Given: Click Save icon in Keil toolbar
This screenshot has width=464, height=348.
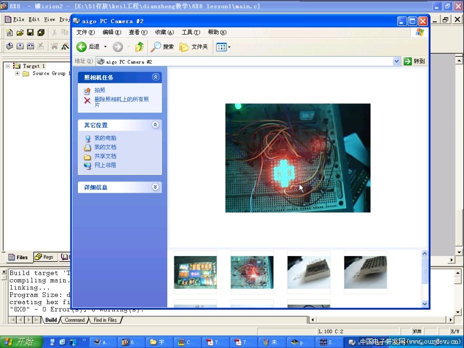Looking at the screenshot, I should [30, 32].
